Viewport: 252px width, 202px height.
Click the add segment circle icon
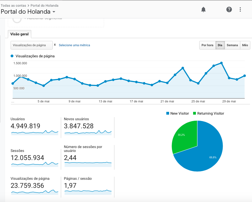pos(17,19)
